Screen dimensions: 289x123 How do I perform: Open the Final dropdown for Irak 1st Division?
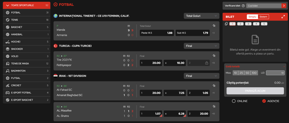[x=202, y=76]
